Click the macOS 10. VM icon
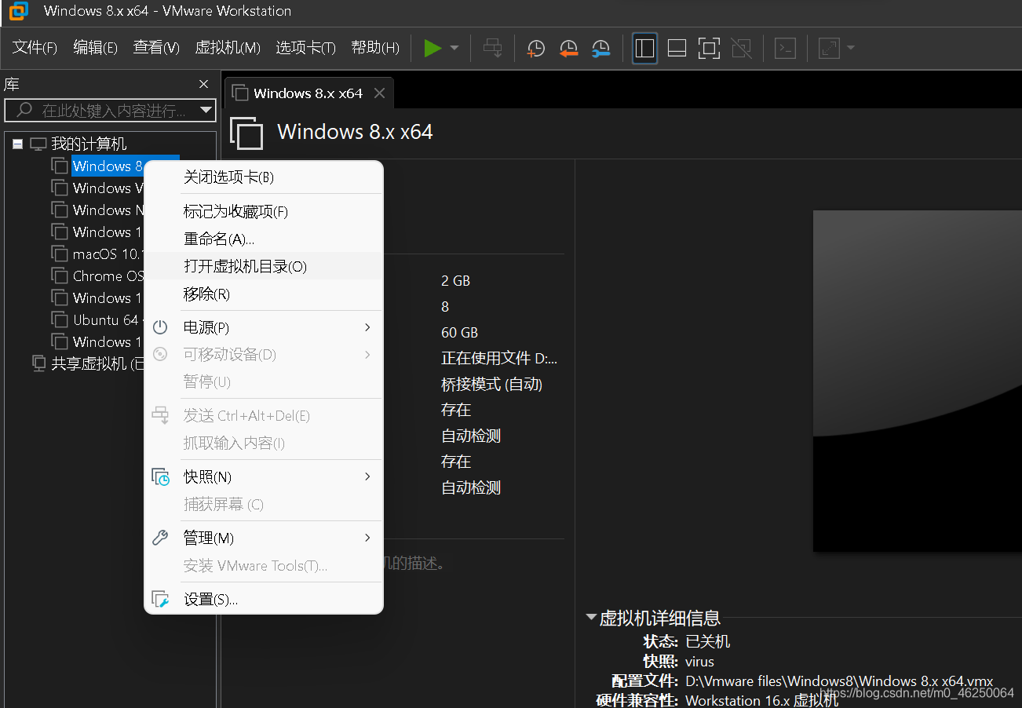Viewport: 1022px width, 708px height. click(60, 254)
